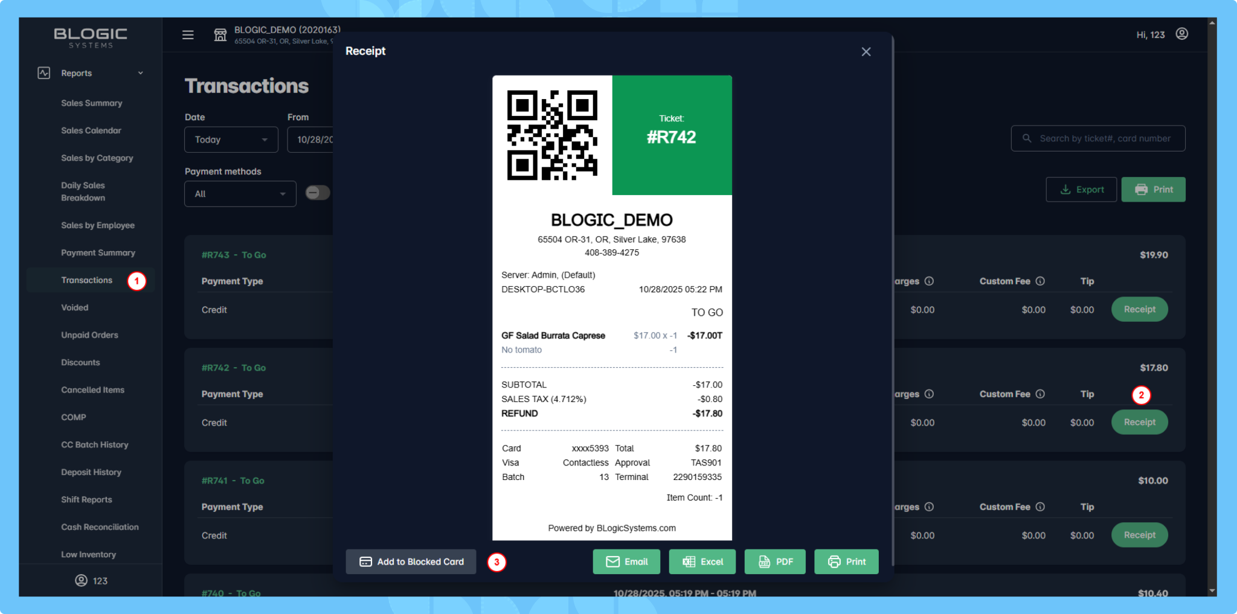Click the info icon beside Custom Fee for #R742
The image size is (1237, 614).
(x=1040, y=394)
